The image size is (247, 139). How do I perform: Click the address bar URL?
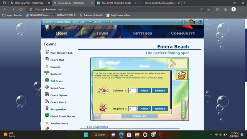[52, 9]
